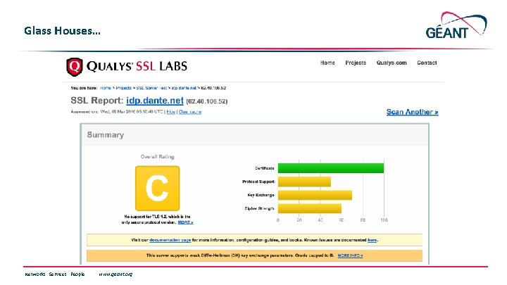The image size is (507, 285).
Task: Click the idp.dante.net breadcrumb link
Action: 184,88
